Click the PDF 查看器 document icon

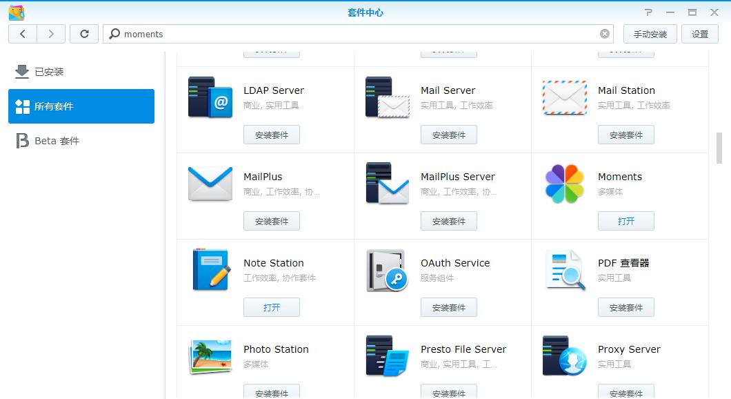click(x=565, y=270)
